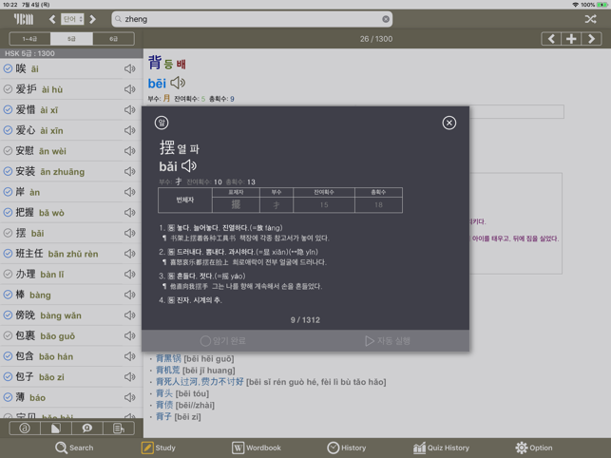The height and width of the screenshot is (458, 611).
Task: Open the 단어 search type dropdown
Action: coord(72,19)
